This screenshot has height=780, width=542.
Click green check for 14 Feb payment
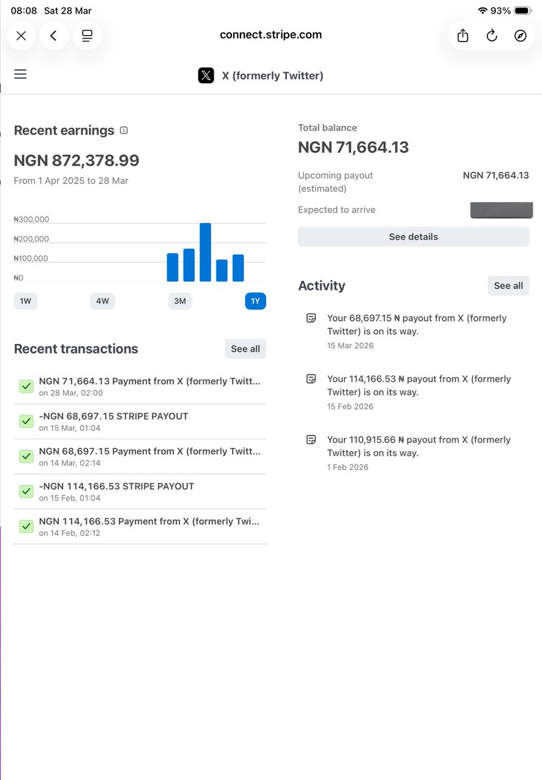26,526
